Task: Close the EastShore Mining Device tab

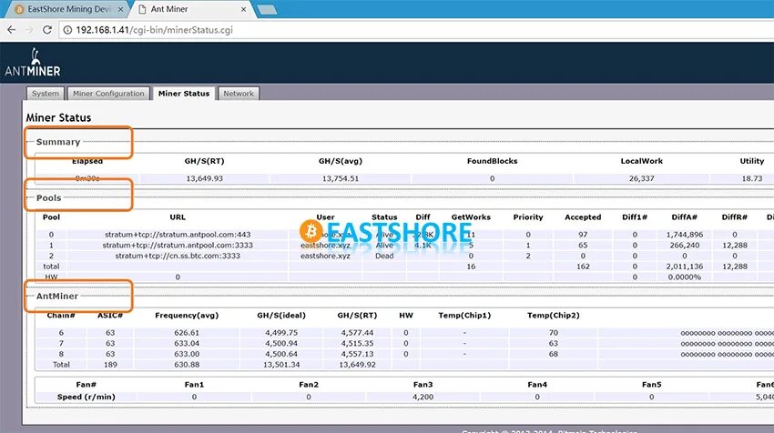Action: pyautogui.click(x=120, y=9)
